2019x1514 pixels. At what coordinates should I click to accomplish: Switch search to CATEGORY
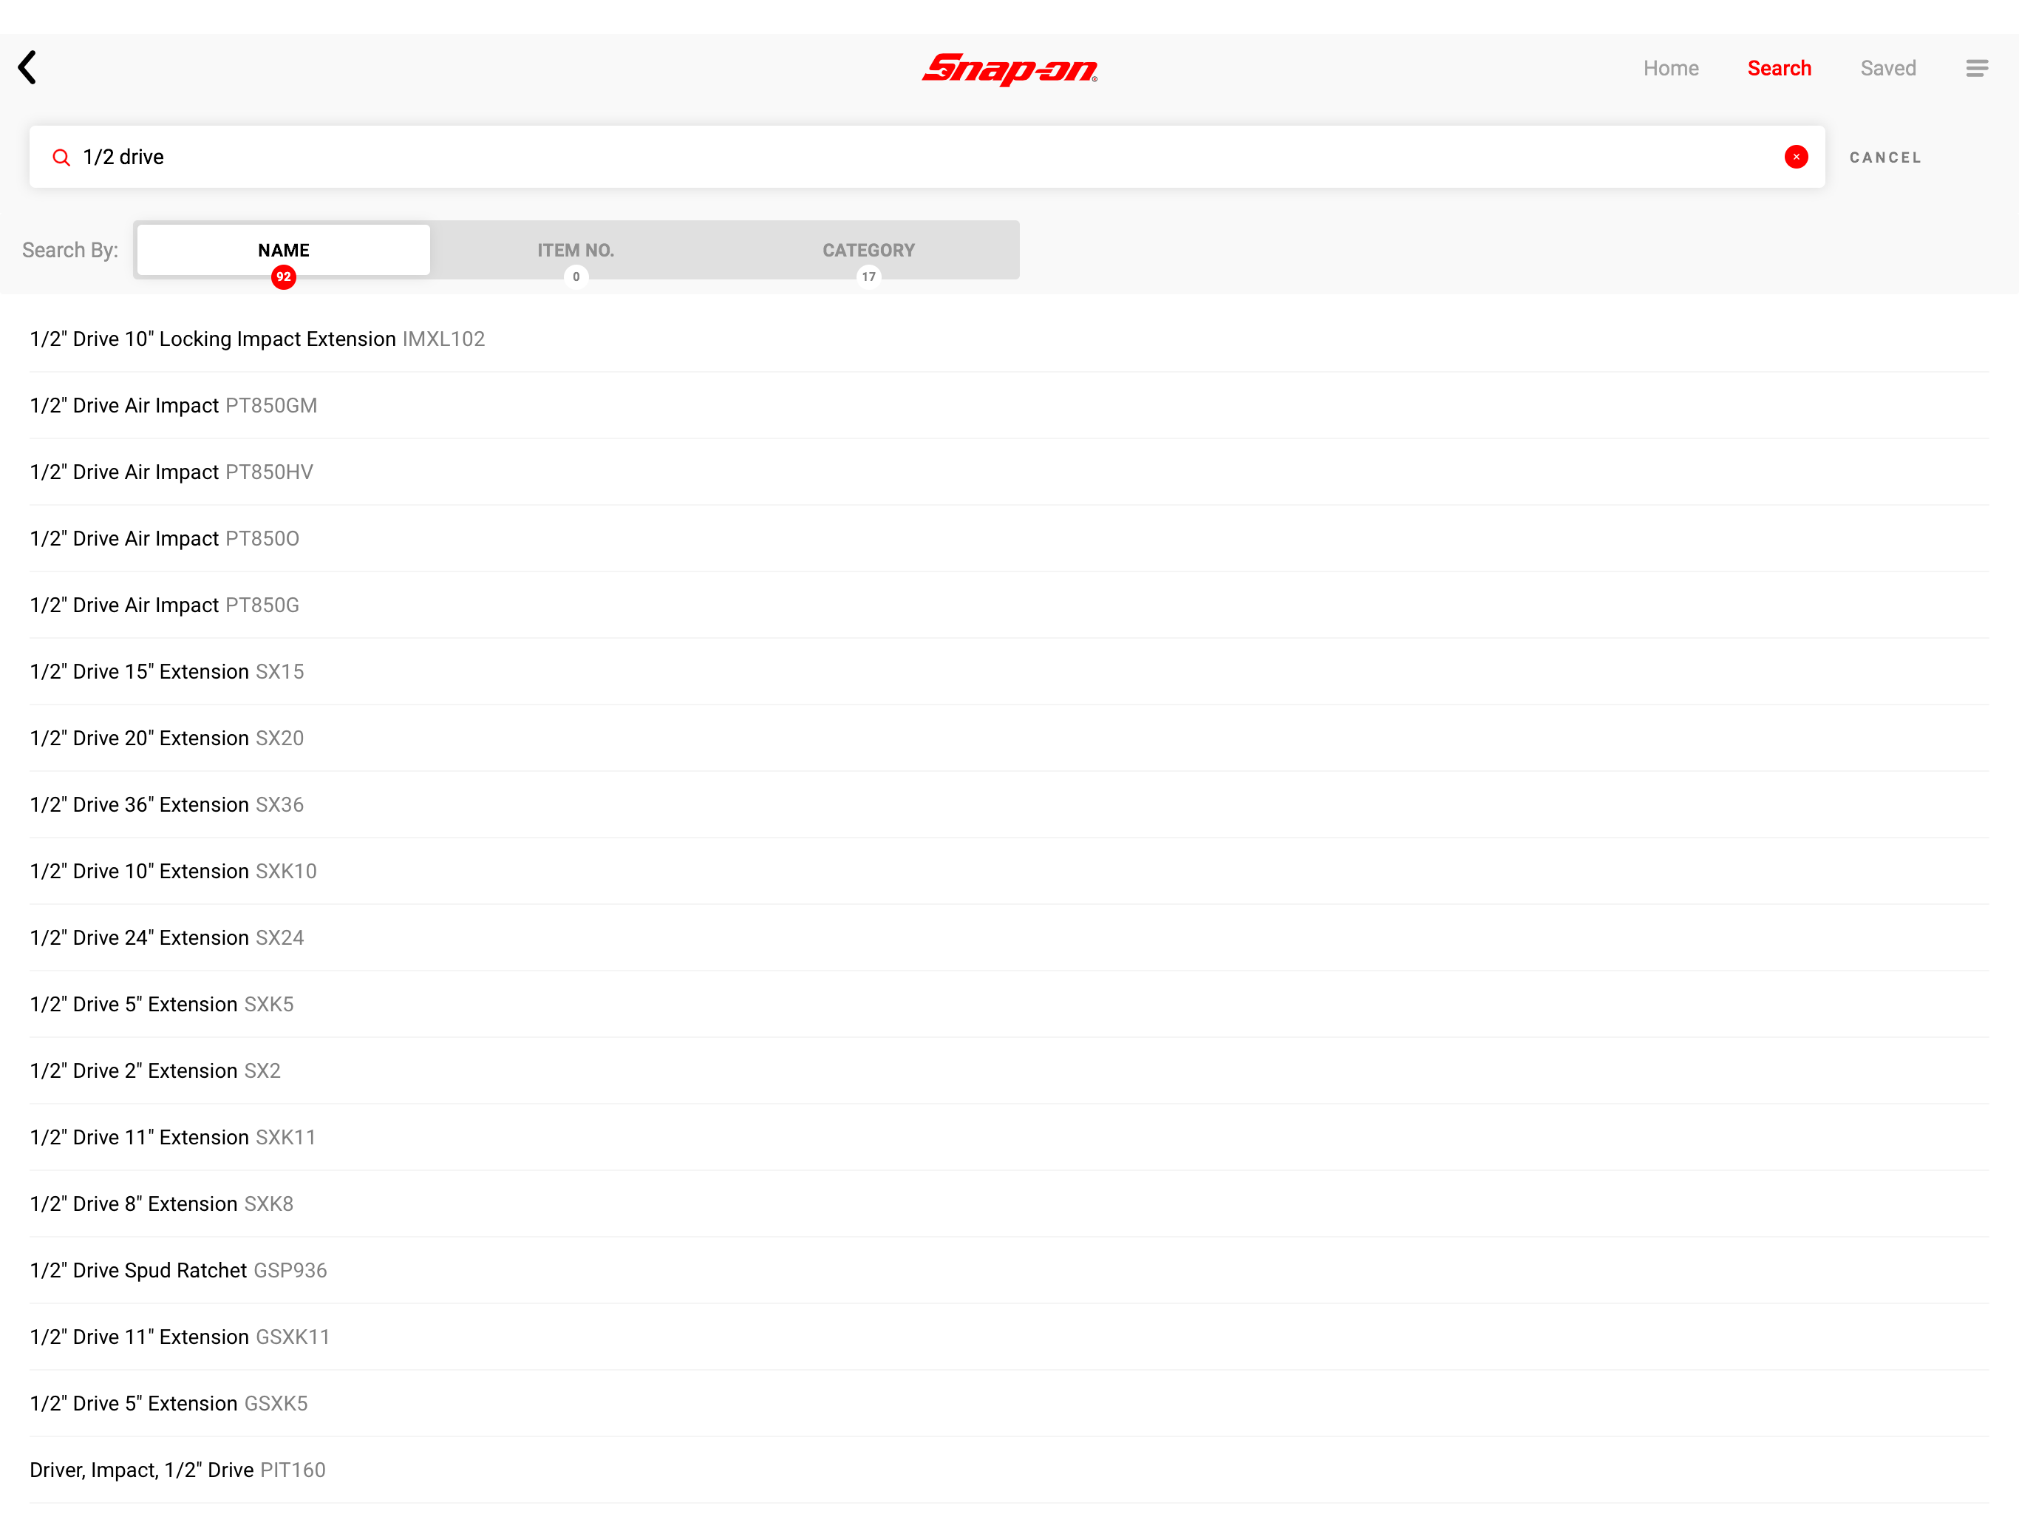tap(868, 250)
